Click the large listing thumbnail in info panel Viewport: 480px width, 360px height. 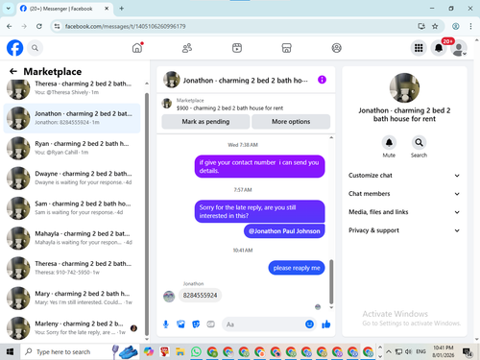(x=404, y=88)
